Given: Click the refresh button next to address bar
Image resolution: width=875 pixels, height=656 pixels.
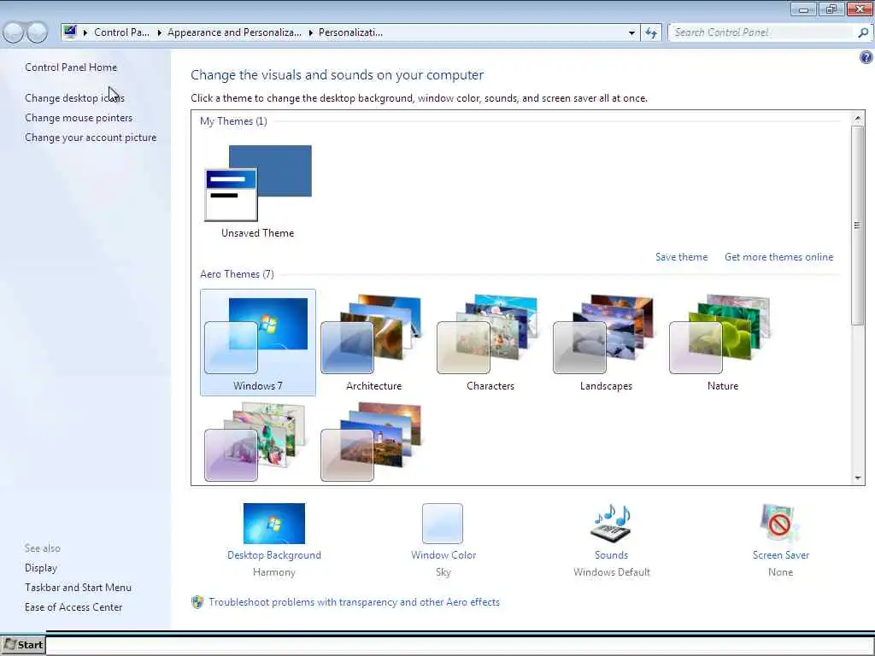Looking at the screenshot, I should pyautogui.click(x=650, y=32).
